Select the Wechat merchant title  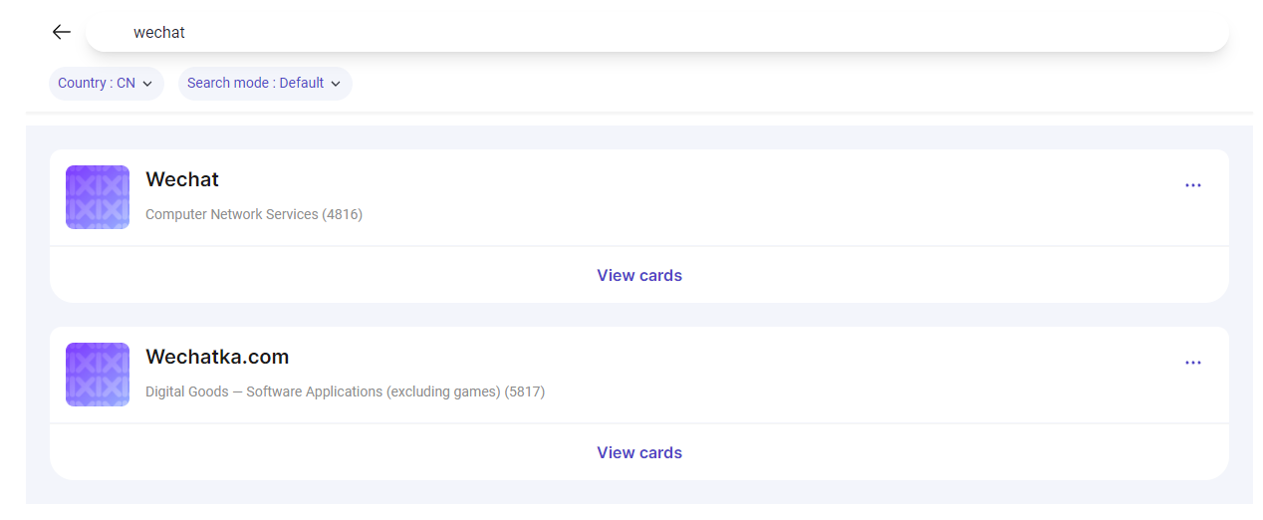pos(182,179)
